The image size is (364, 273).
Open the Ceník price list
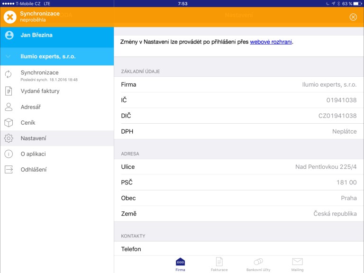(27, 123)
